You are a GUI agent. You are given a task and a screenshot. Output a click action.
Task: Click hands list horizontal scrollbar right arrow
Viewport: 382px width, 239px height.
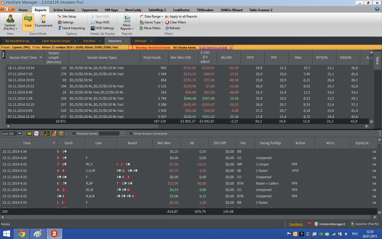[375, 217]
